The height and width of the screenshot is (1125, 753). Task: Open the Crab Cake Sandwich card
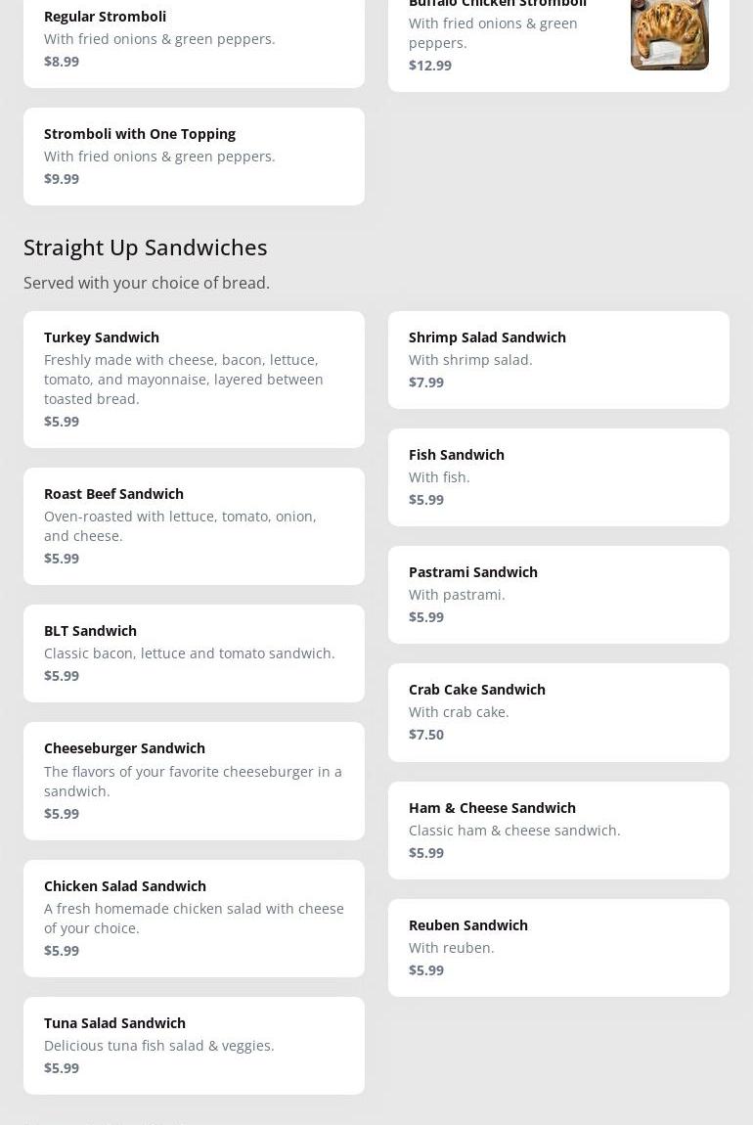558,712
